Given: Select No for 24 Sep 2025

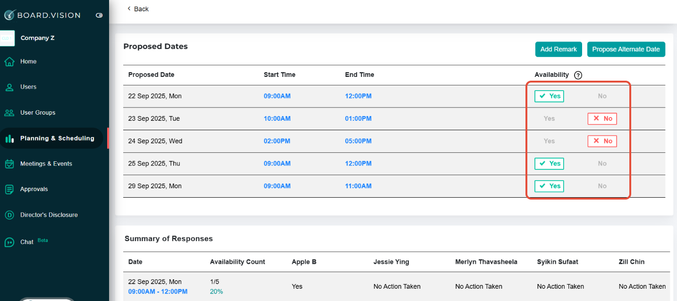Looking at the screenshot, I should pos(602,141).
